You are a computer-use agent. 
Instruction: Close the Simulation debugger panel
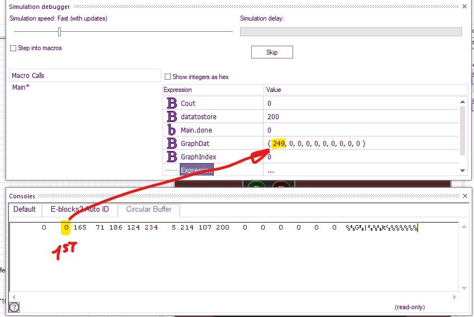(464, 6)
